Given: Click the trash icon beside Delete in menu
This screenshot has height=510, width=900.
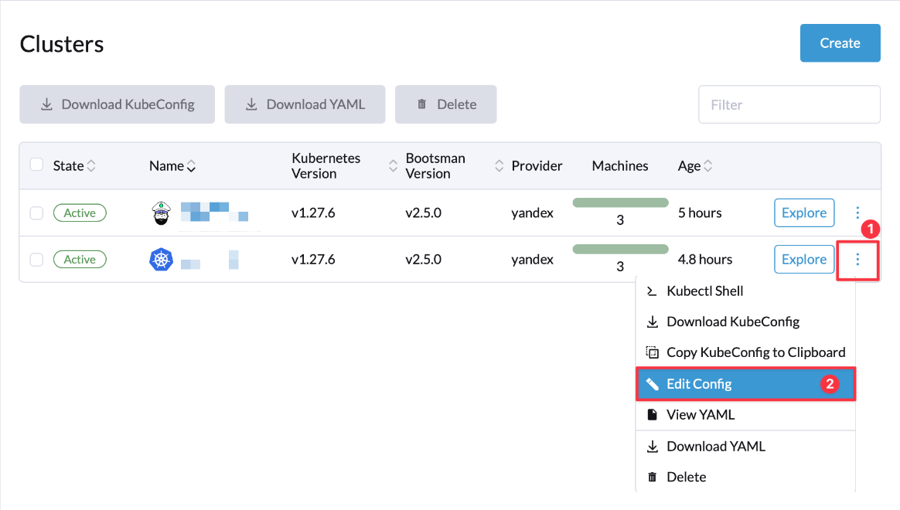Looking at the screenshot, I should point(652,478).
